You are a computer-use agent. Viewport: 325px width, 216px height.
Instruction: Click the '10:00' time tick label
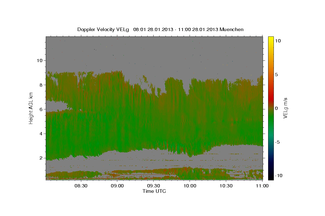point(190,186)
